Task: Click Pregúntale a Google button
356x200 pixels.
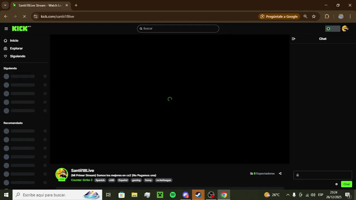Action: [x=279, y=16]
